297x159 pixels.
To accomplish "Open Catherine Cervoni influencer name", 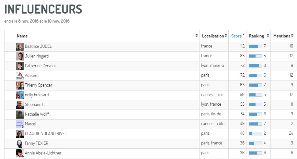I will click(40, 66).
